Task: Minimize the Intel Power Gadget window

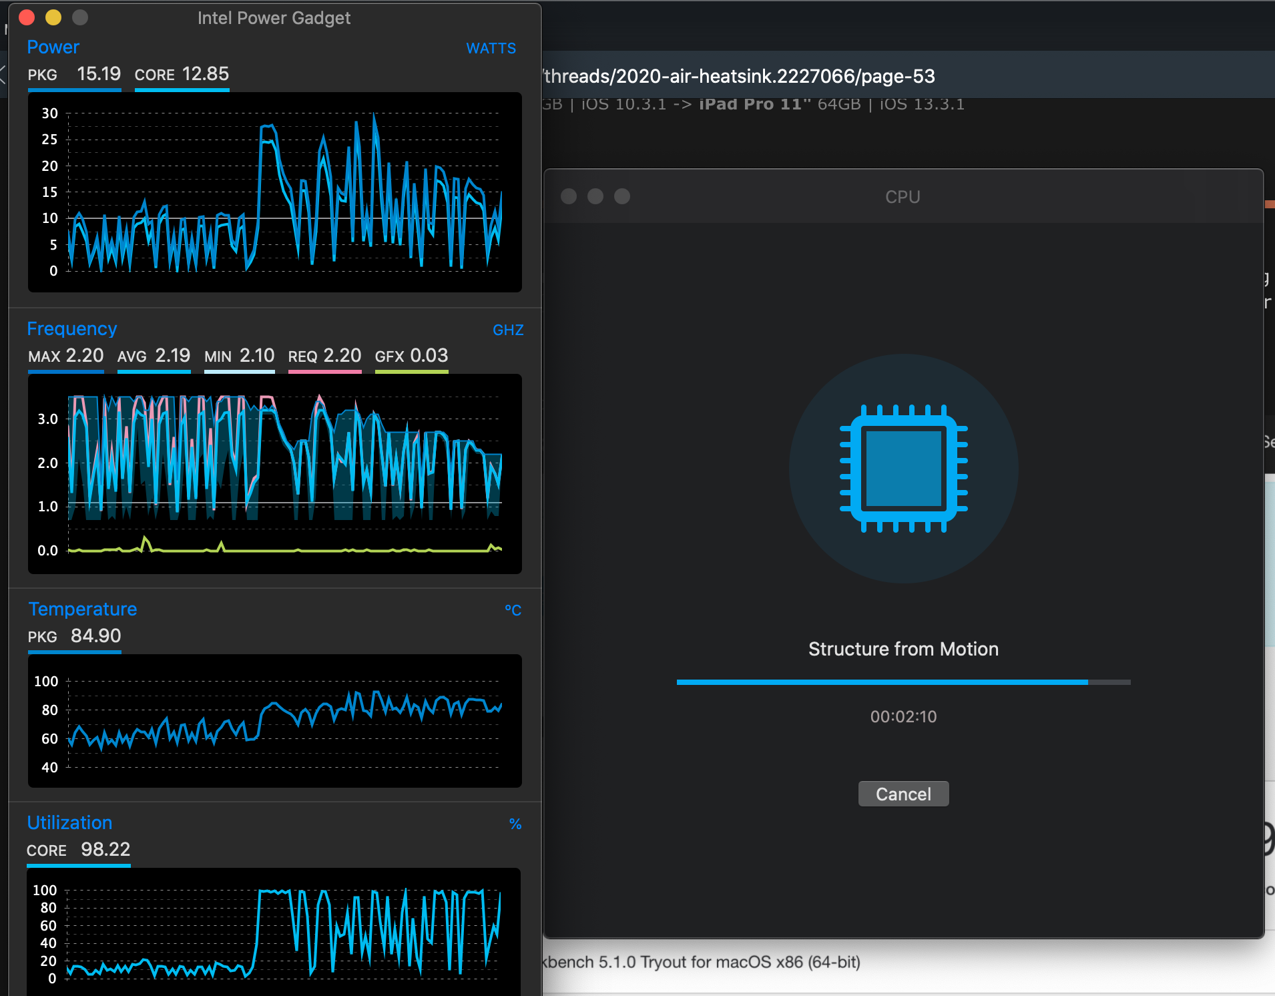Action: tap(53, 17)
